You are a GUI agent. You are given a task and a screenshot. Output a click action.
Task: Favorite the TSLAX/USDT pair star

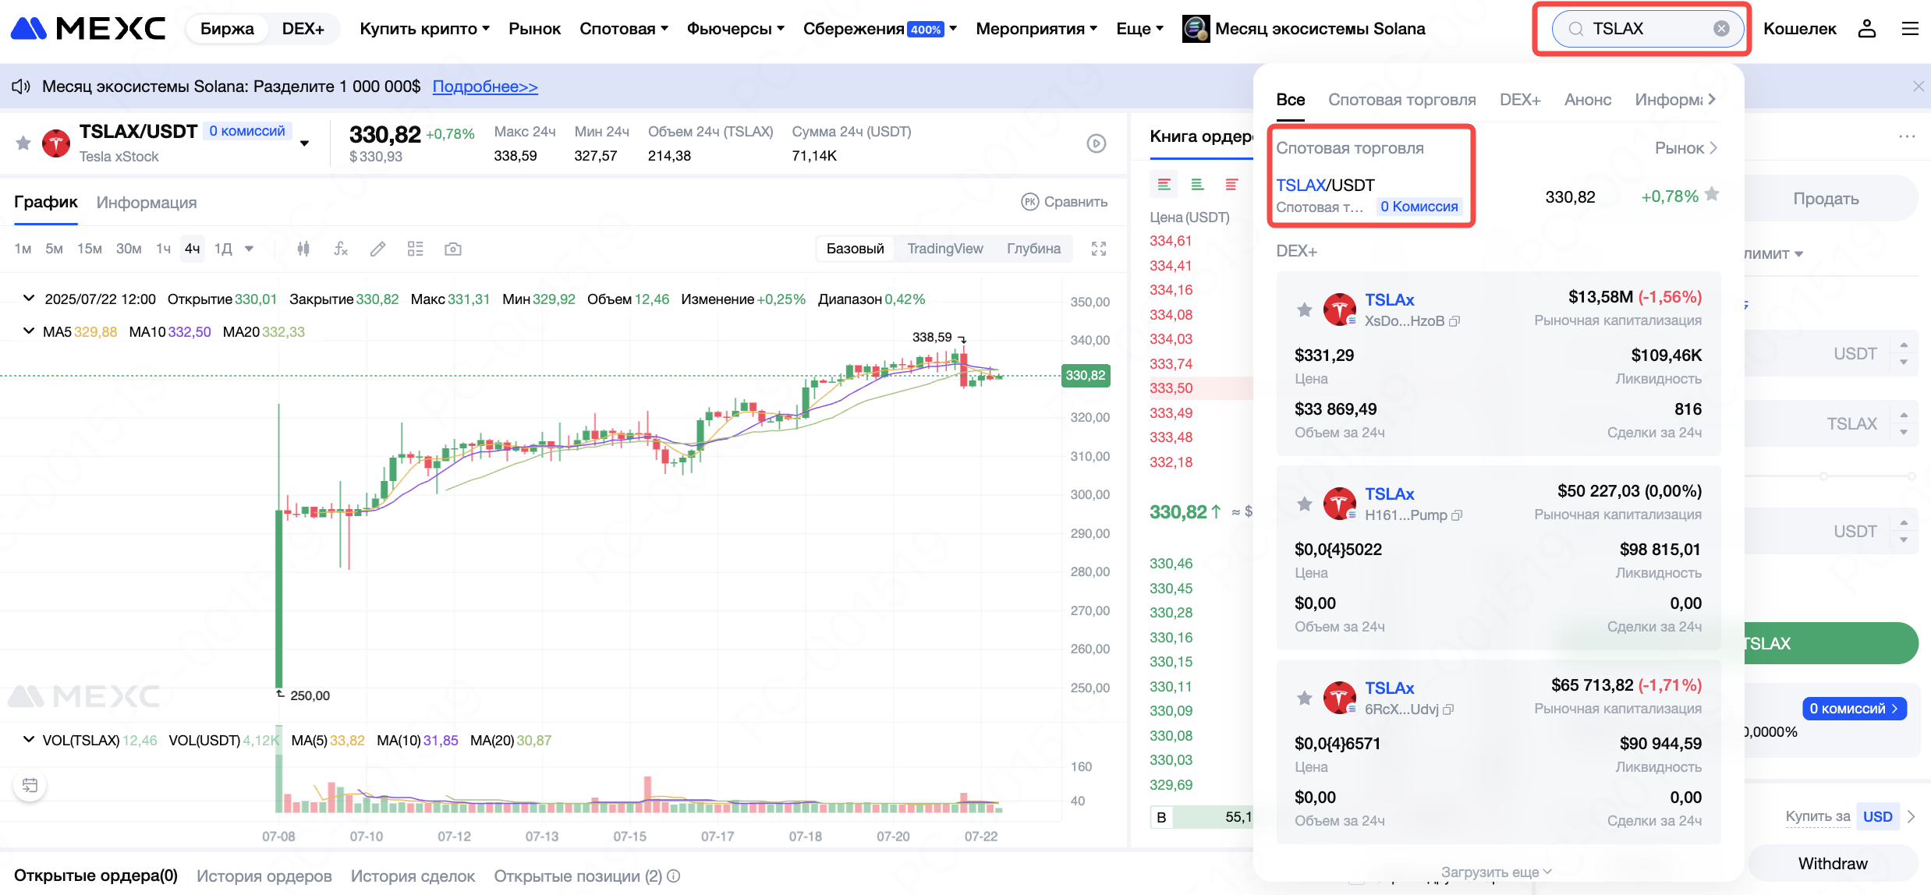tap(23, 143)
